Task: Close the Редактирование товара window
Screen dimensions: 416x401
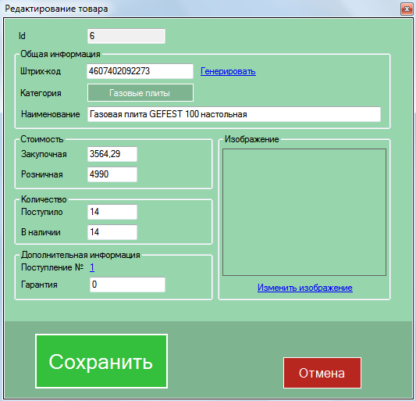Action: click(x=407, y=9)
